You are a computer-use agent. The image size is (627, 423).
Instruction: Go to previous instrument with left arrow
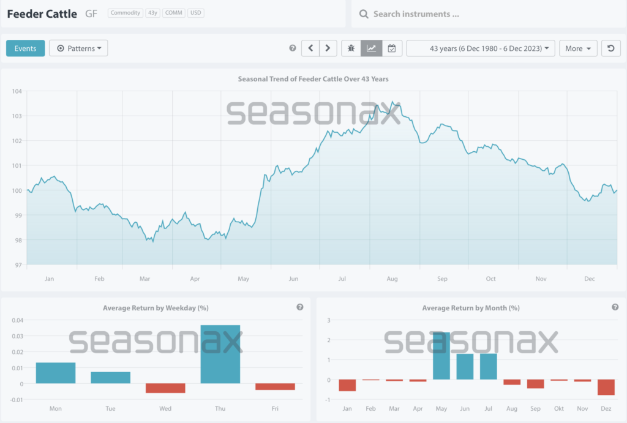click(x=310, y=48)
